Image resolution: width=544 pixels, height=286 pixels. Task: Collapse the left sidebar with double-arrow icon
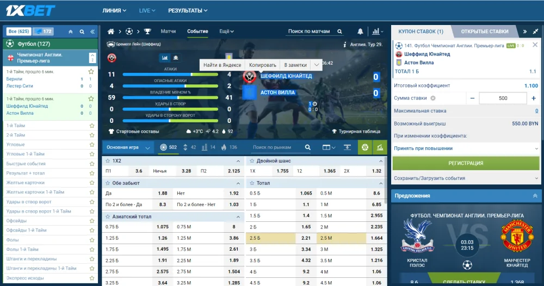pyautogui.click(x=92, y=32)
